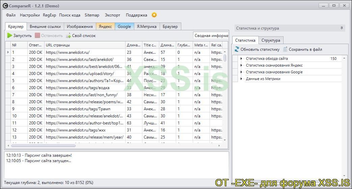
Task: Click Сохранить в файл icon
Action: 285,49
